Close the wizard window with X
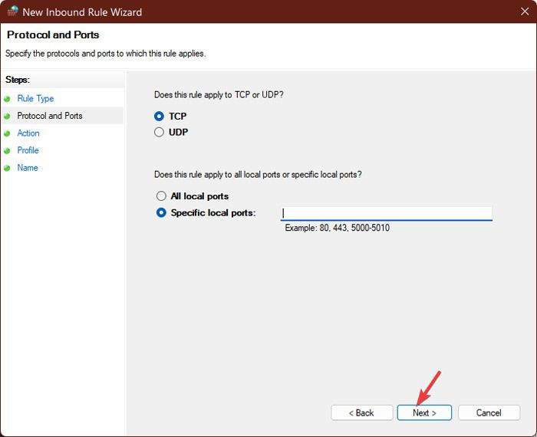This screenshot has height=437, width=537. click(525, 11)
